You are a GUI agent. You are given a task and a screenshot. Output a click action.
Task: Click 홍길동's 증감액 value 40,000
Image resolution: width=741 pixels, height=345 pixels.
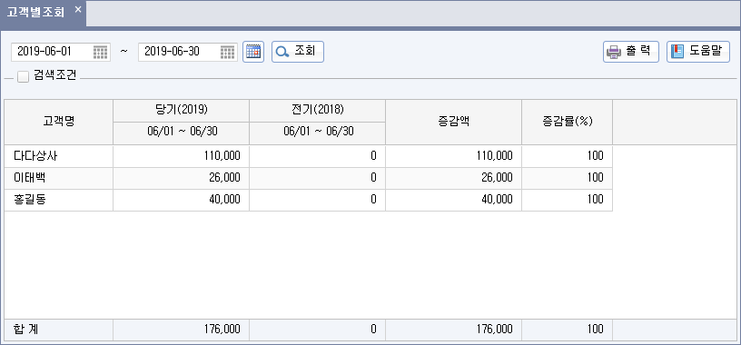coord(497,200)
